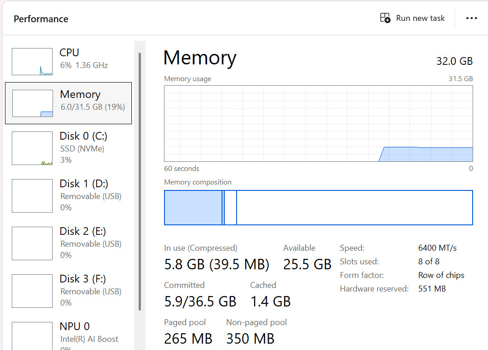488x350 pixels.
Task: Click the Disk 3 mini graph thumbnail
Action: tap(32, 291)
